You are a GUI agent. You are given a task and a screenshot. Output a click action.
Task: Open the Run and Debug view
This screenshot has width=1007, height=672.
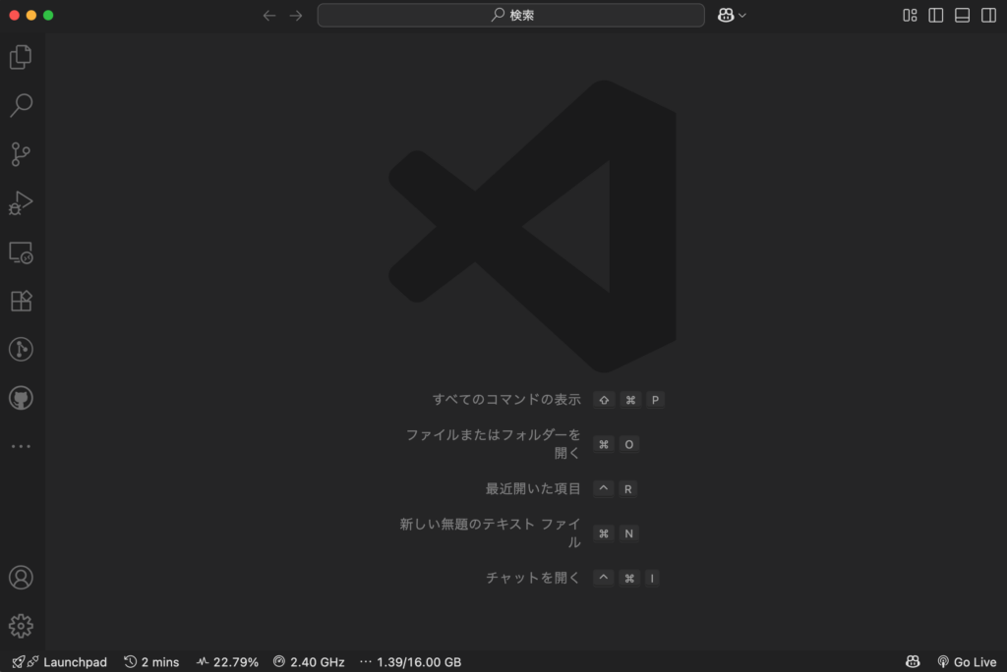21,202
